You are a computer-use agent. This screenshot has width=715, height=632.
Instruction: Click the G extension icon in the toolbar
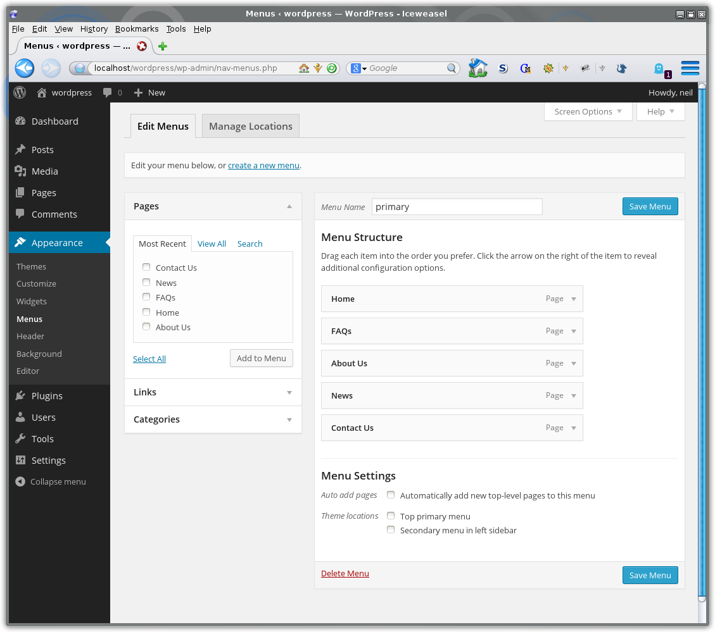coord(525,68)
